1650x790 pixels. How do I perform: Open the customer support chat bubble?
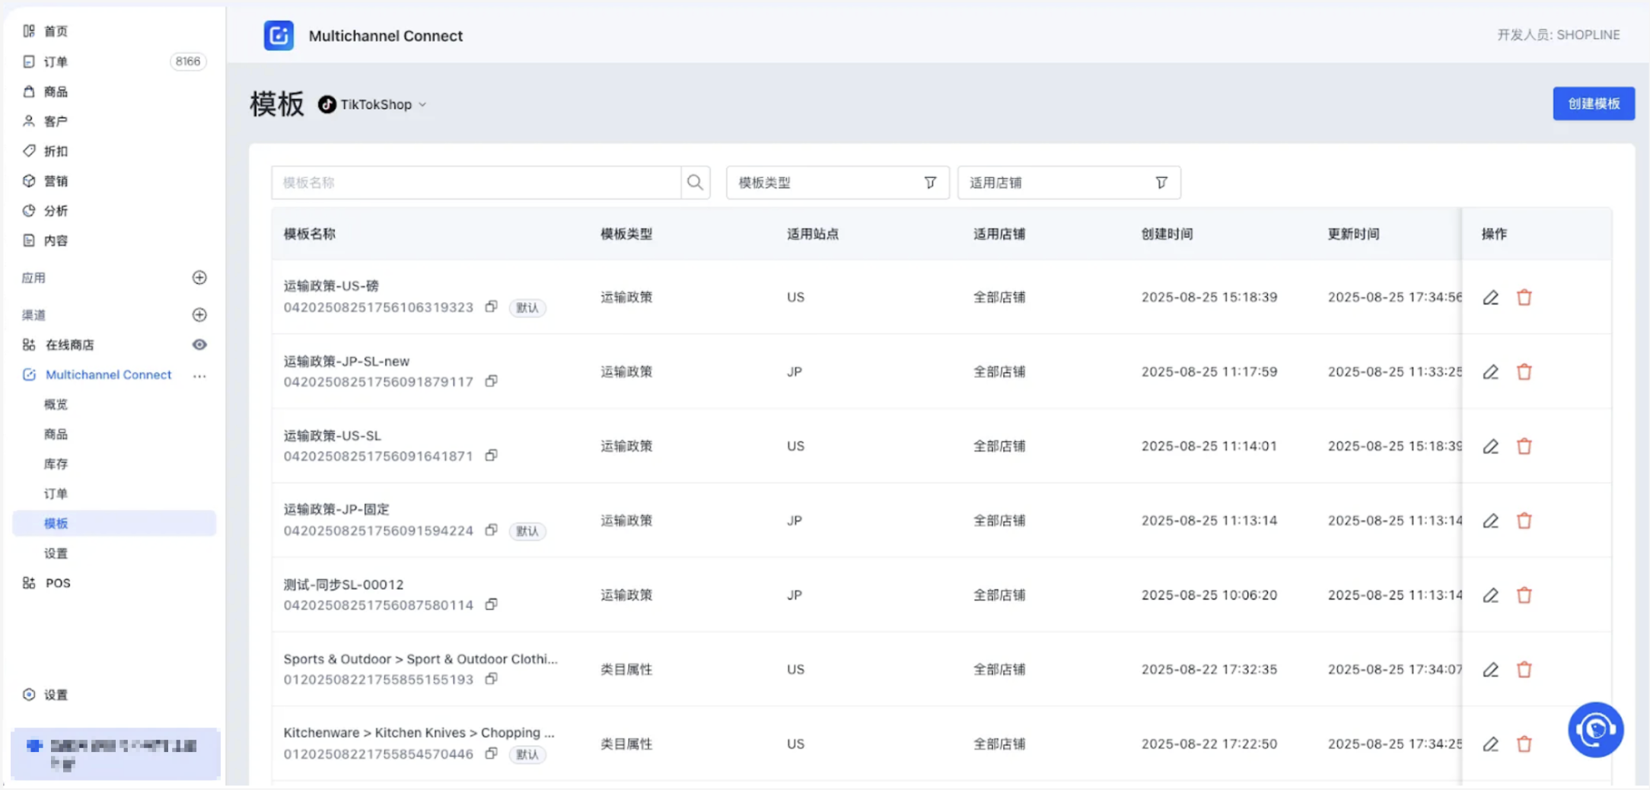click(1595, 730)
